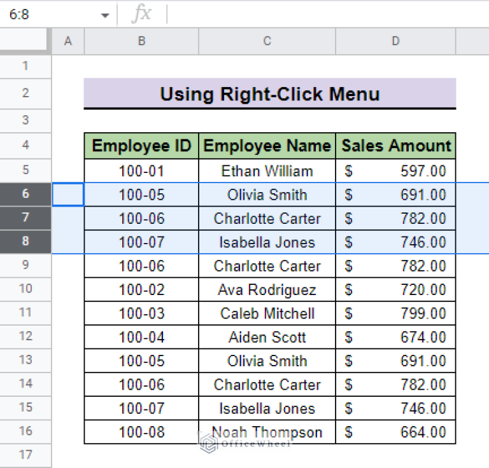This screenshot has height=468, width=489.
Task: Click the Employee Name header cell
Action: [267, 146]
